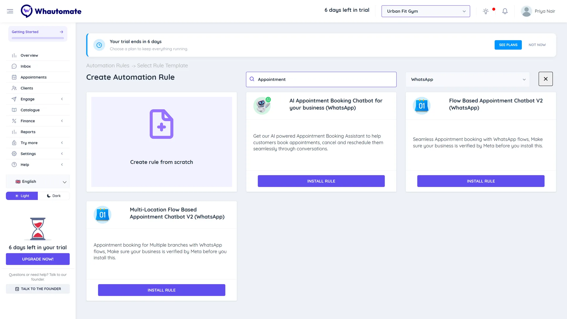Viewport: 567px width, 319px height.
Task: Install Flow Based Appointment Chatbot V2 rule
Action: [x=481, y=181]
